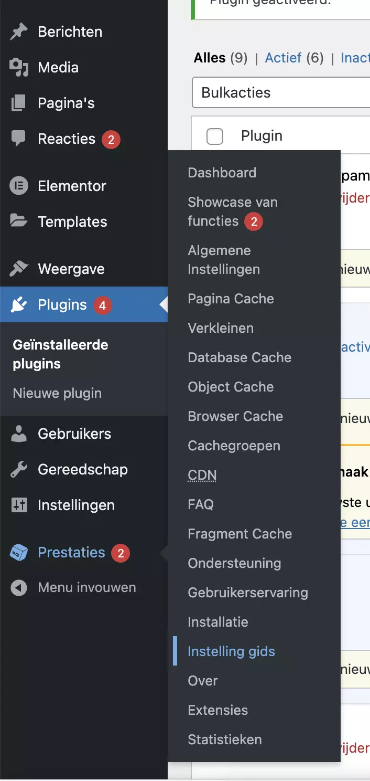Open the Bulkacties dropdown
The height and width of the screenshot is (781, 370).
click(281, 93)
